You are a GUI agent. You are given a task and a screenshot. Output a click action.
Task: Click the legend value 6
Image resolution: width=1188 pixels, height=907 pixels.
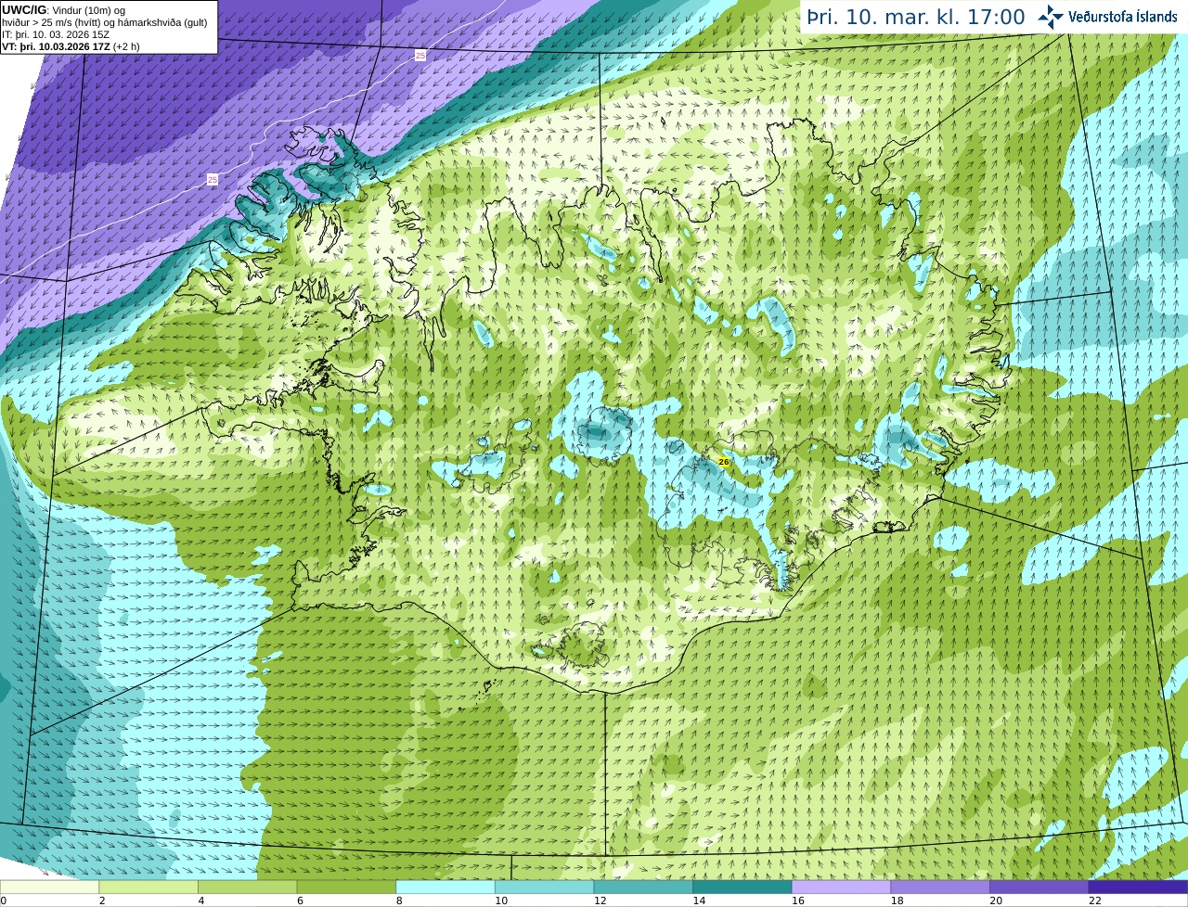pyautogui.click(x=300, y=901)
